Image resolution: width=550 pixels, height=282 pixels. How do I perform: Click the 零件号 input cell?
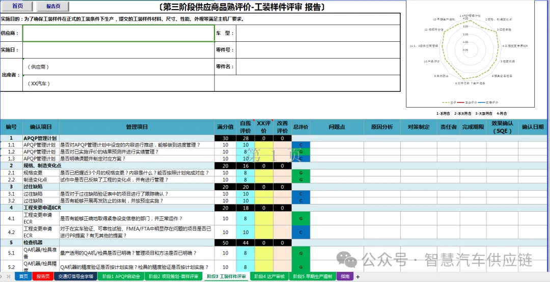tap(318, 50)
